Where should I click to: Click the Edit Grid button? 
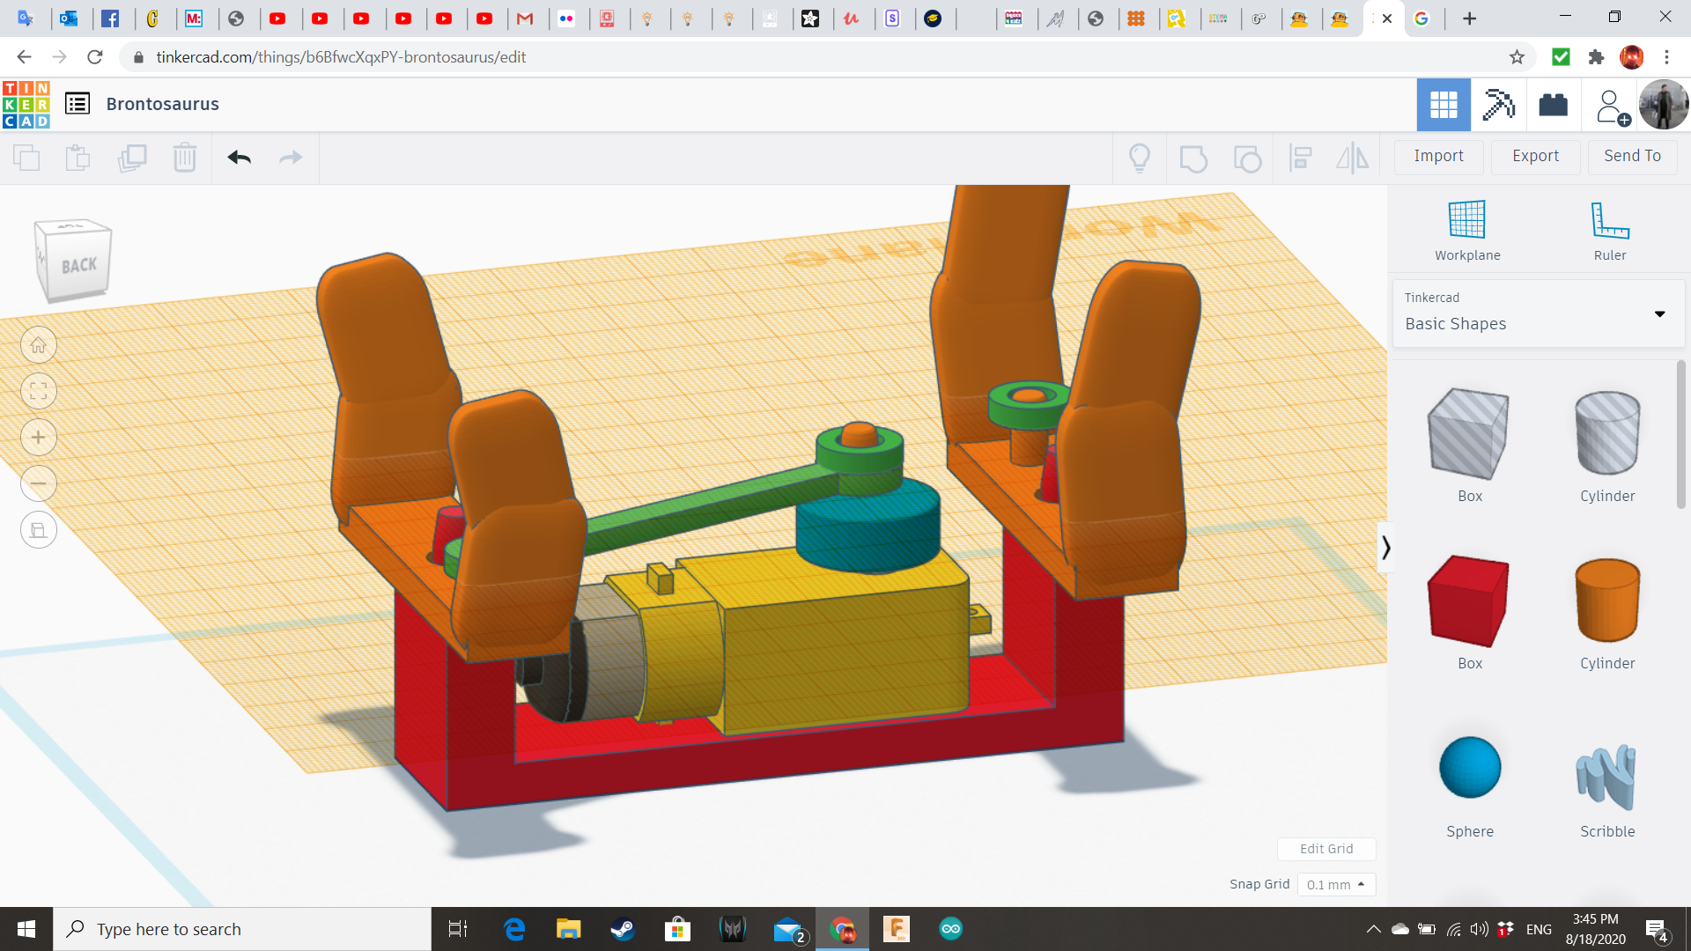tap(1325, 849)
